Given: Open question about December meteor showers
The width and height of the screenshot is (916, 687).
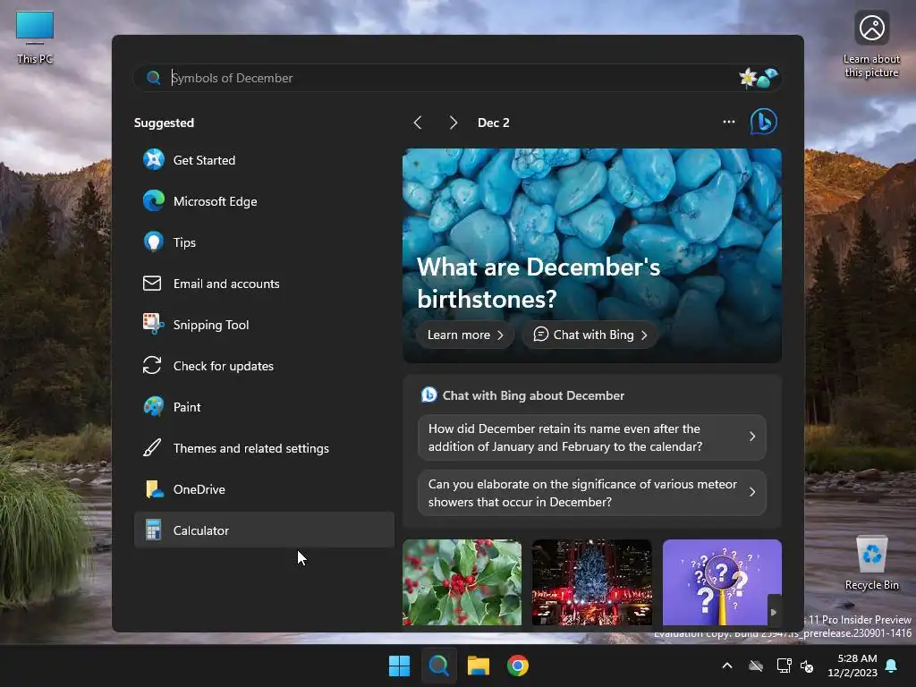Looking at the screenshot, I should 592,493.
